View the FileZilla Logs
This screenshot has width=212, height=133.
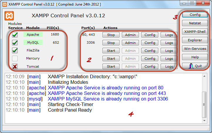[x=169, y=51]
